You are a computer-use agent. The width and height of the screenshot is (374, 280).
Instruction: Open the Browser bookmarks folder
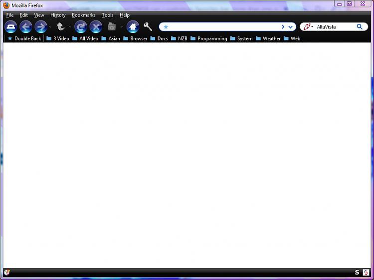[x=135, y=38]
